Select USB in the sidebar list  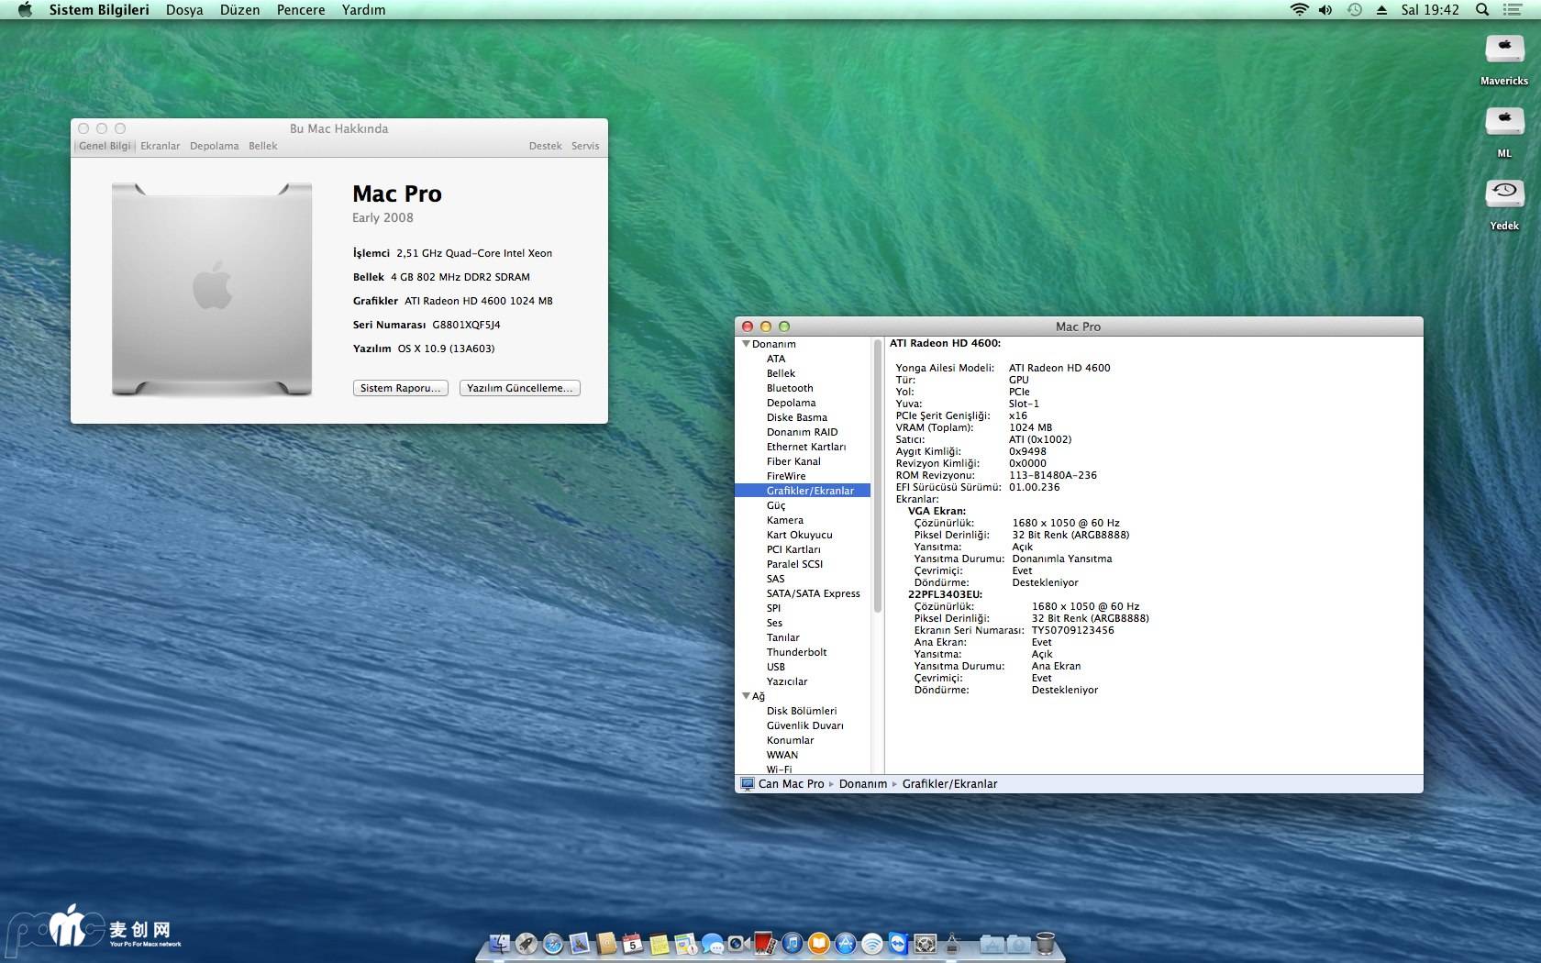click(x=776, y=667)
